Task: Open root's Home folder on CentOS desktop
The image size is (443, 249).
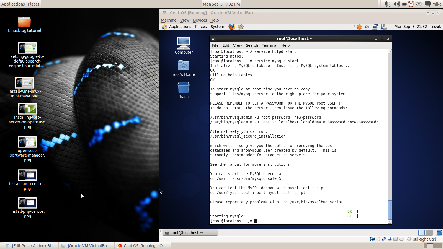Action: 184,68
